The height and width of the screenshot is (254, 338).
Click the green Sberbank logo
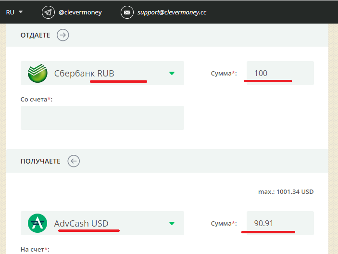point(38,74)
